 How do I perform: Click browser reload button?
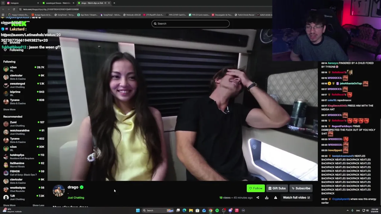pos(14,9)
